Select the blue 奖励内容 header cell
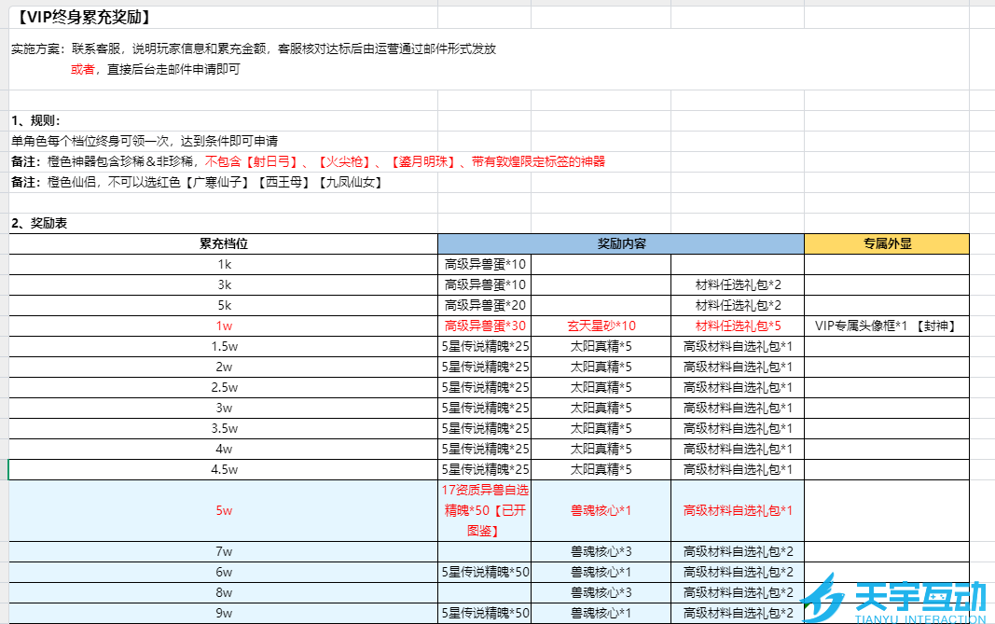Image resolution: width=995 pixels, height=624 pixels. pyautogui.click(x=621, y=243)
